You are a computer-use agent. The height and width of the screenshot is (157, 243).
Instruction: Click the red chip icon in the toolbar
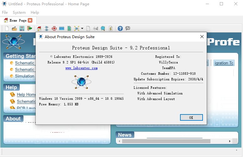(54, 28)
